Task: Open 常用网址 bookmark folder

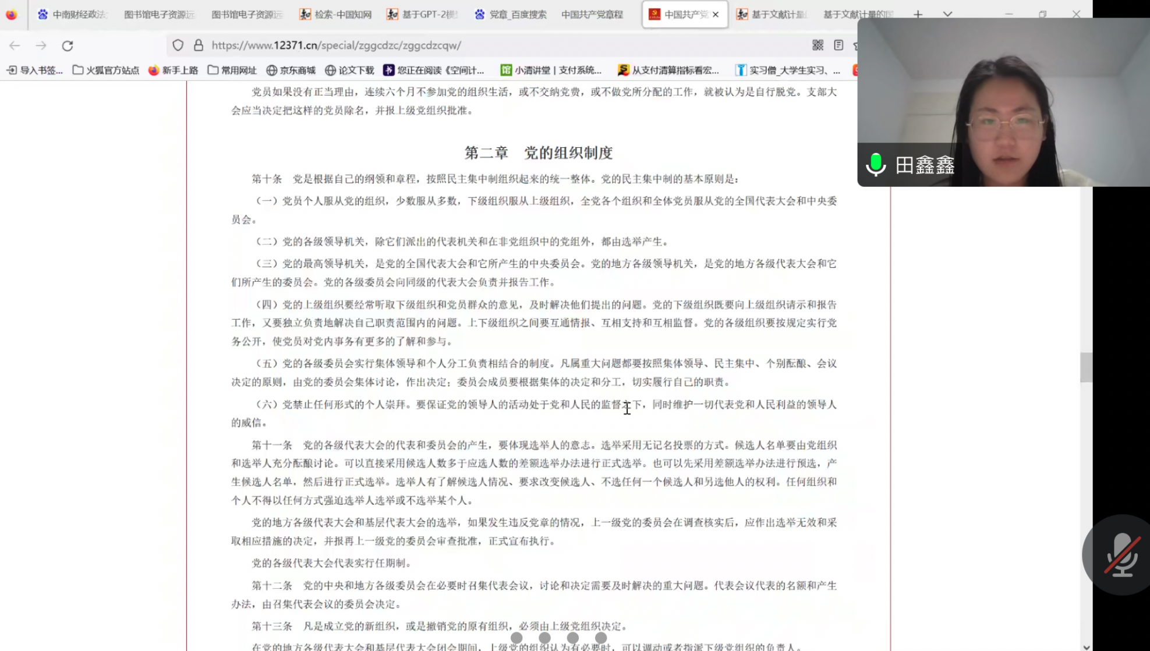Action: [232, 70]
